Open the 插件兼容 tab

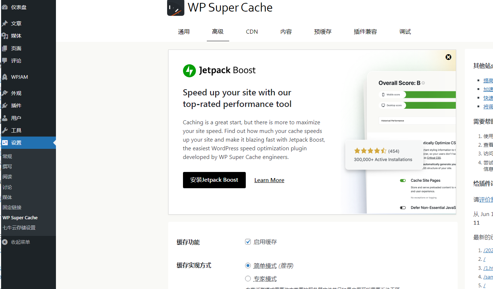[365, 32]
